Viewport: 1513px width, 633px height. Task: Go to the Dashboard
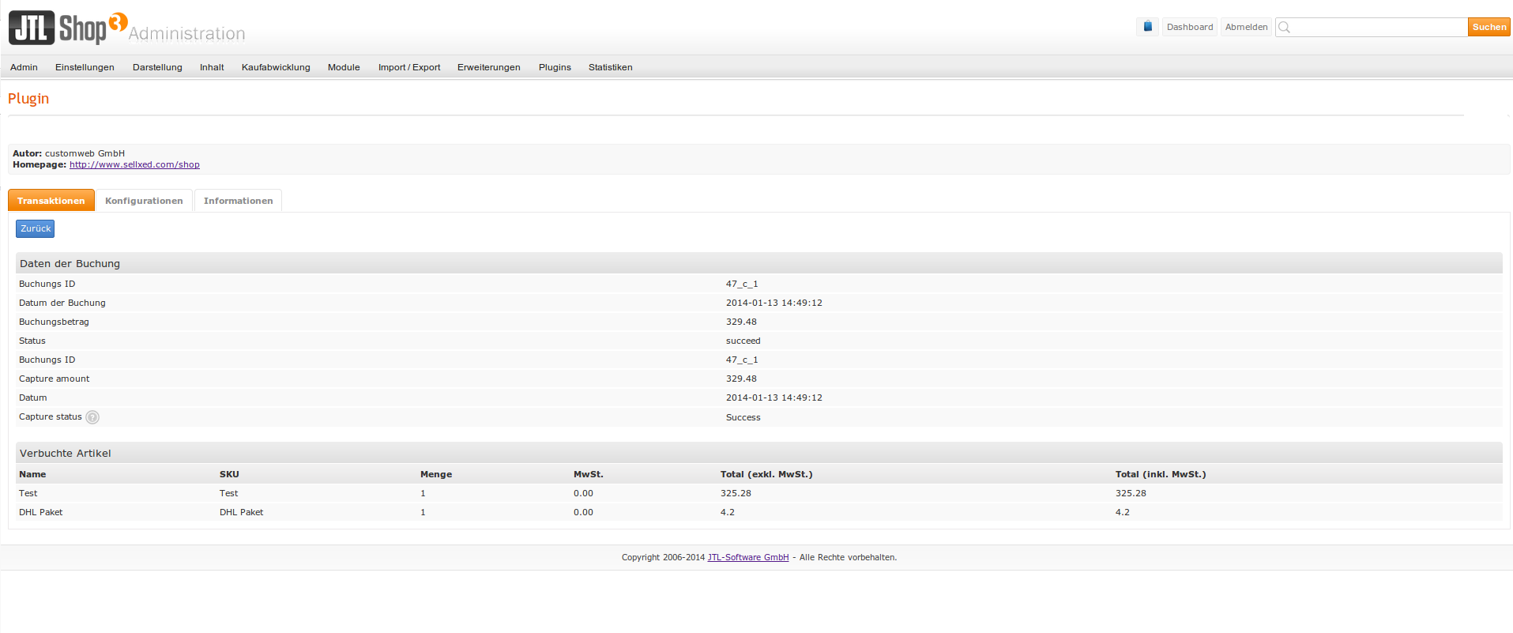(x=1189, y=27)
